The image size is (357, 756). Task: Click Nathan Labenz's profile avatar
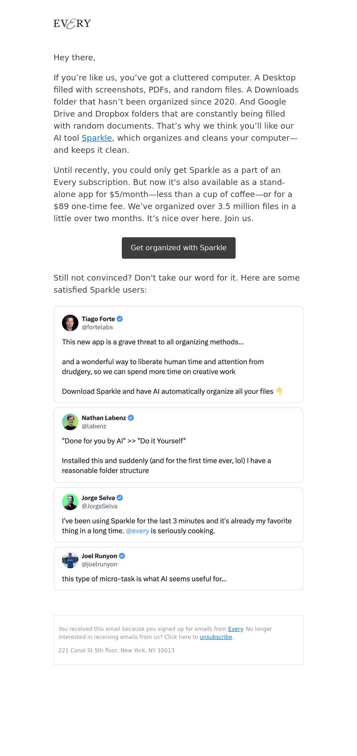(70, 422)
